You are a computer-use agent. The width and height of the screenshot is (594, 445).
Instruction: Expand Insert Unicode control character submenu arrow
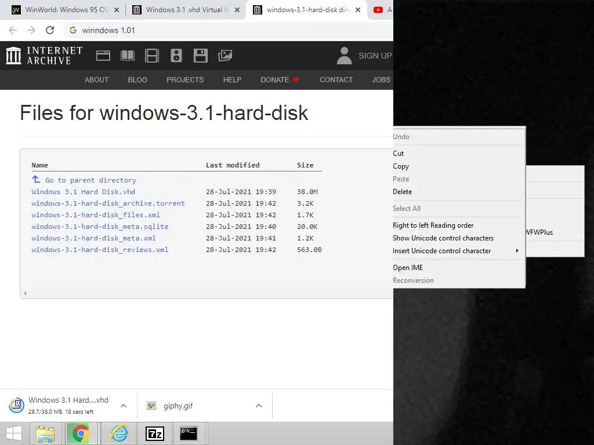tap(517, 250)
